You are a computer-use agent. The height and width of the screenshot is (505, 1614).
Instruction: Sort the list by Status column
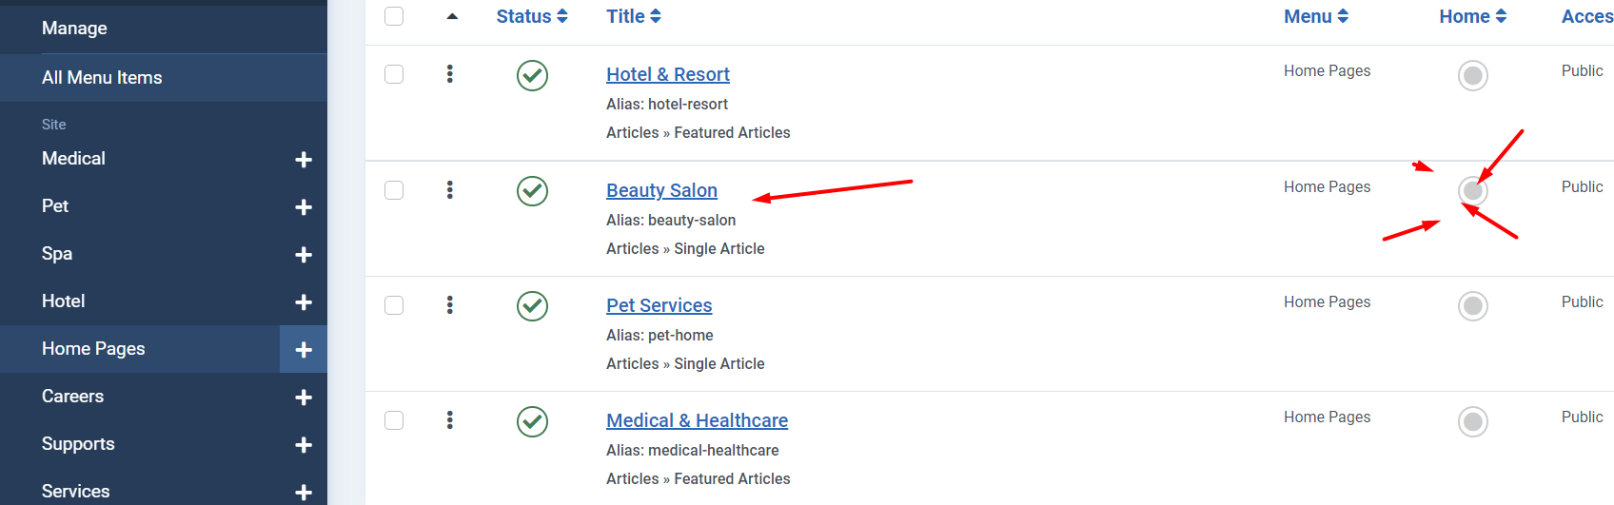532,16
